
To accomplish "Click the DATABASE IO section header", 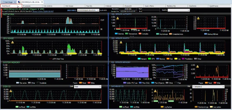I will pyautogui.click(x=117, y=86).
